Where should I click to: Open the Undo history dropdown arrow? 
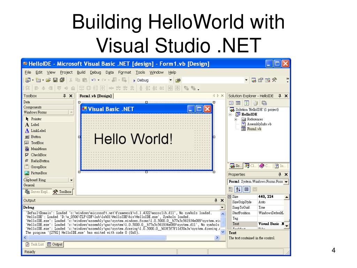pyautogui.click(x=99, y=80)
